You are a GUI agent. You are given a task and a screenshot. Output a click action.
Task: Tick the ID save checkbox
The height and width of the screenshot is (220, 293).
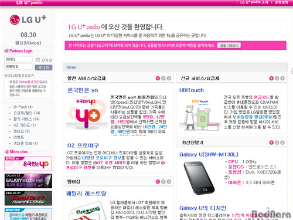[x=38, y=60]
